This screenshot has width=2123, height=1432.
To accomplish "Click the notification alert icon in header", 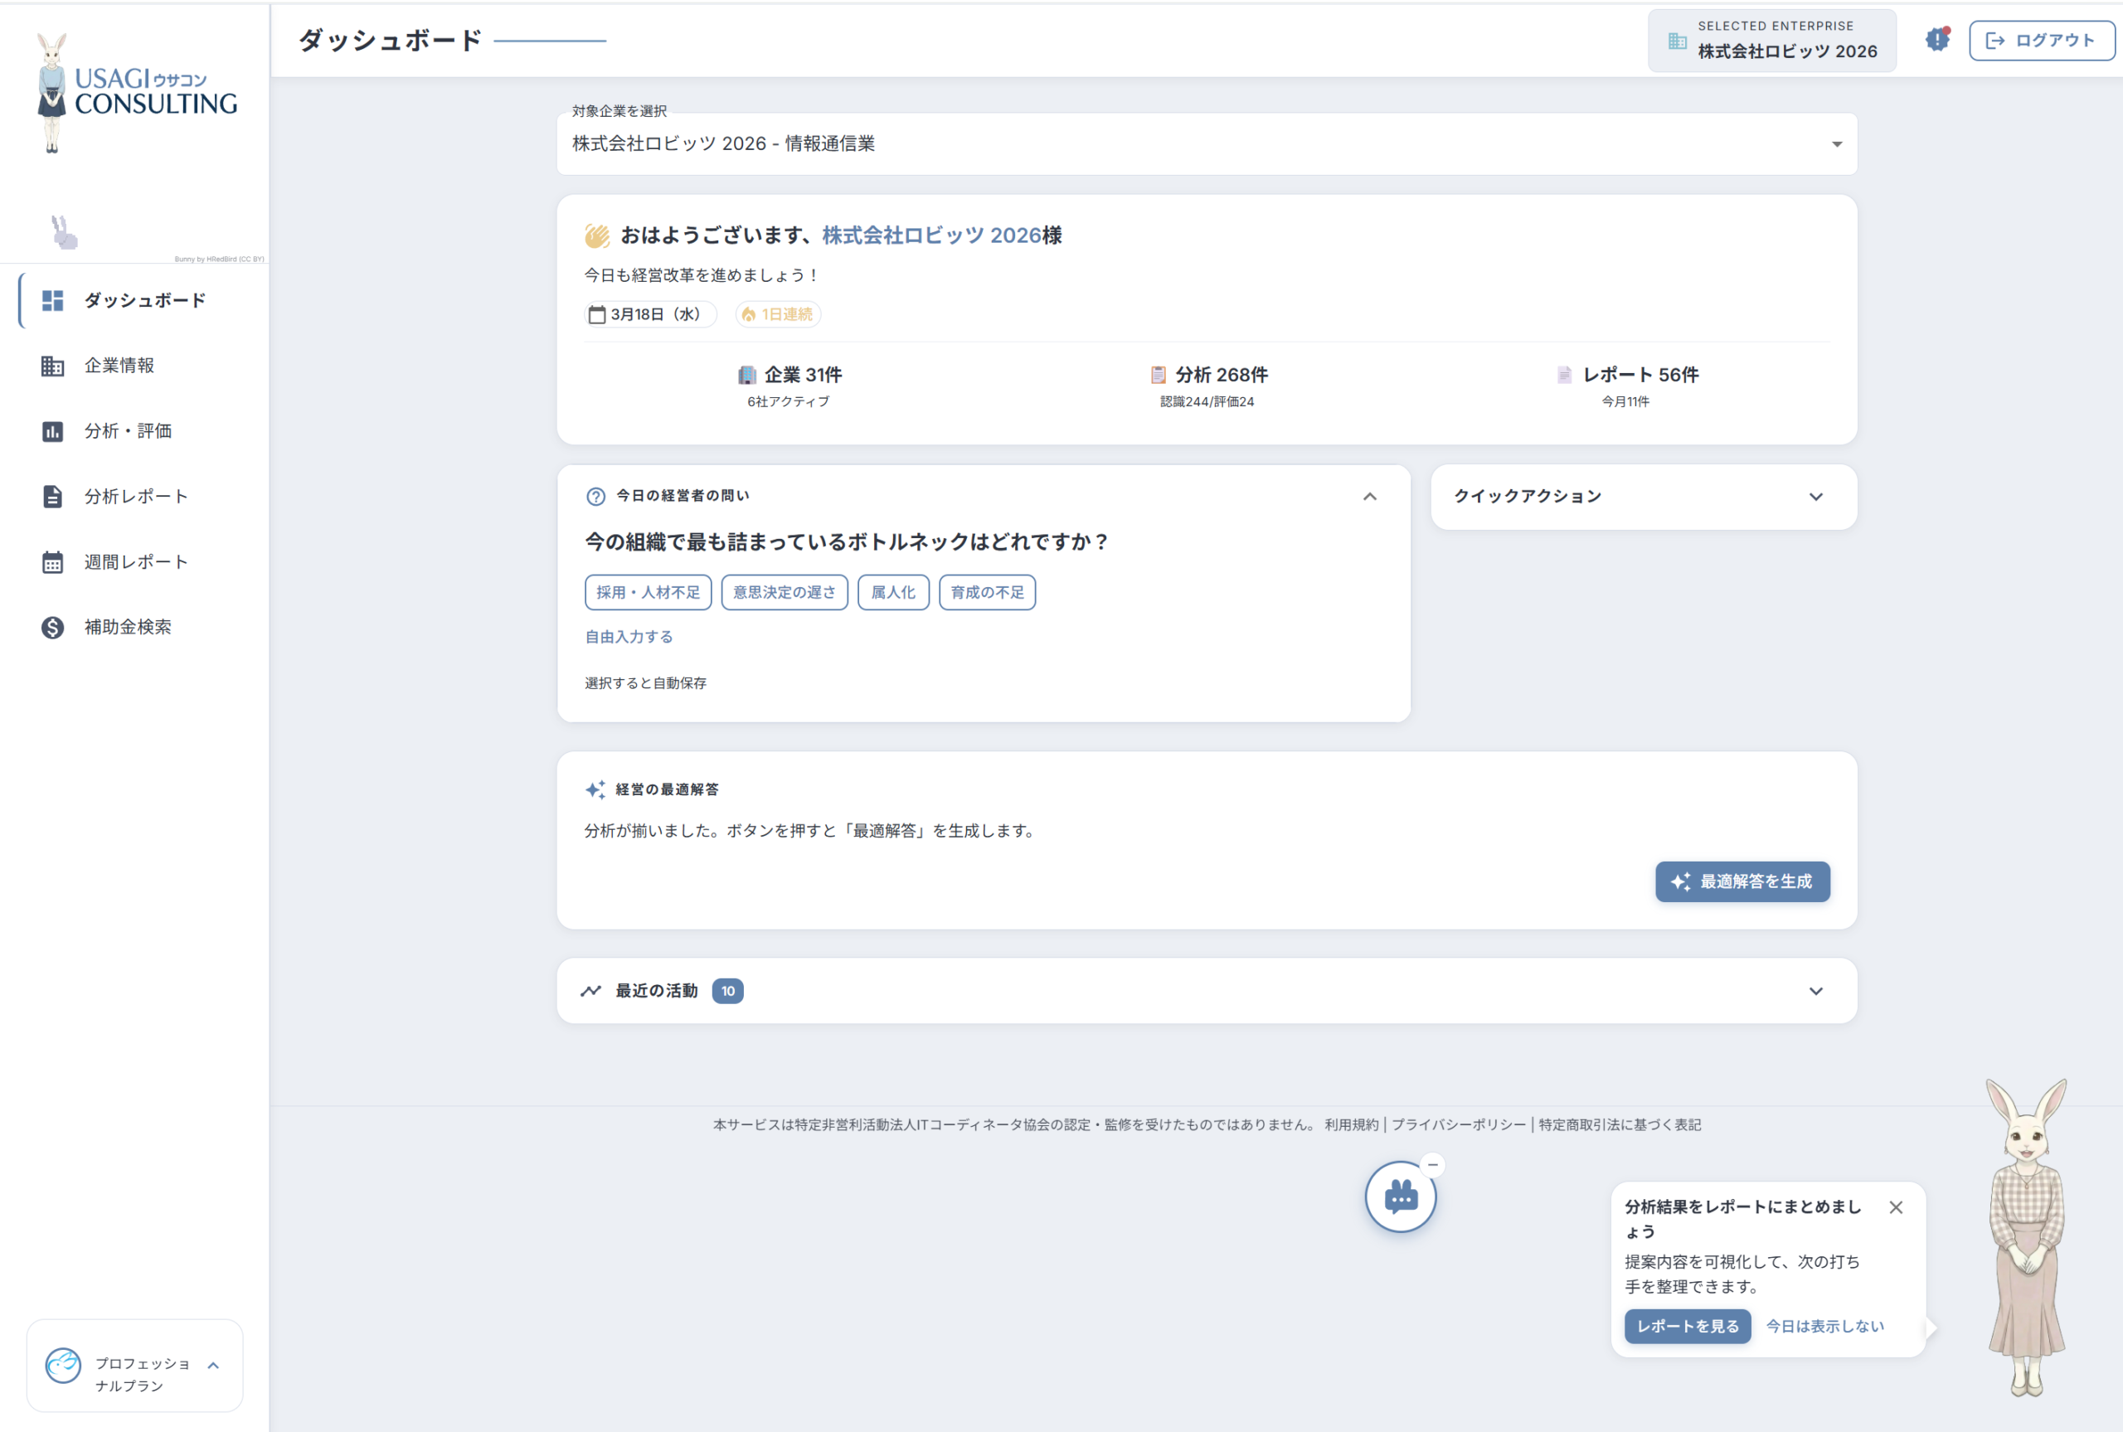I will coord(1936,40).
